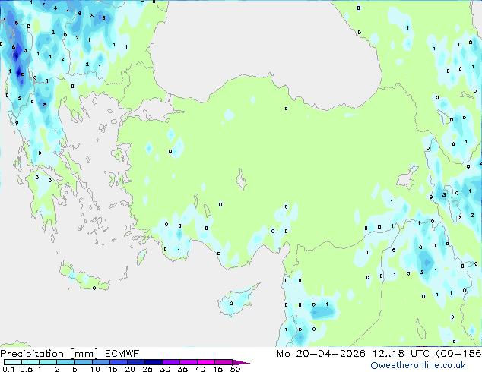Screen dimensions: 482x372
Task: Click the "Precipitation [mm]" title text
Action: 49,354
